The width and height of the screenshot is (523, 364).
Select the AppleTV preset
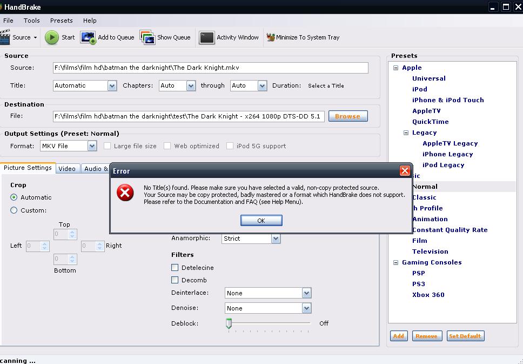pyautogui.click(x=426, y=111)
